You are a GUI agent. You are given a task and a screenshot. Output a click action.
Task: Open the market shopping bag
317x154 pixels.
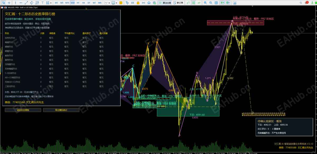(138, 3)
